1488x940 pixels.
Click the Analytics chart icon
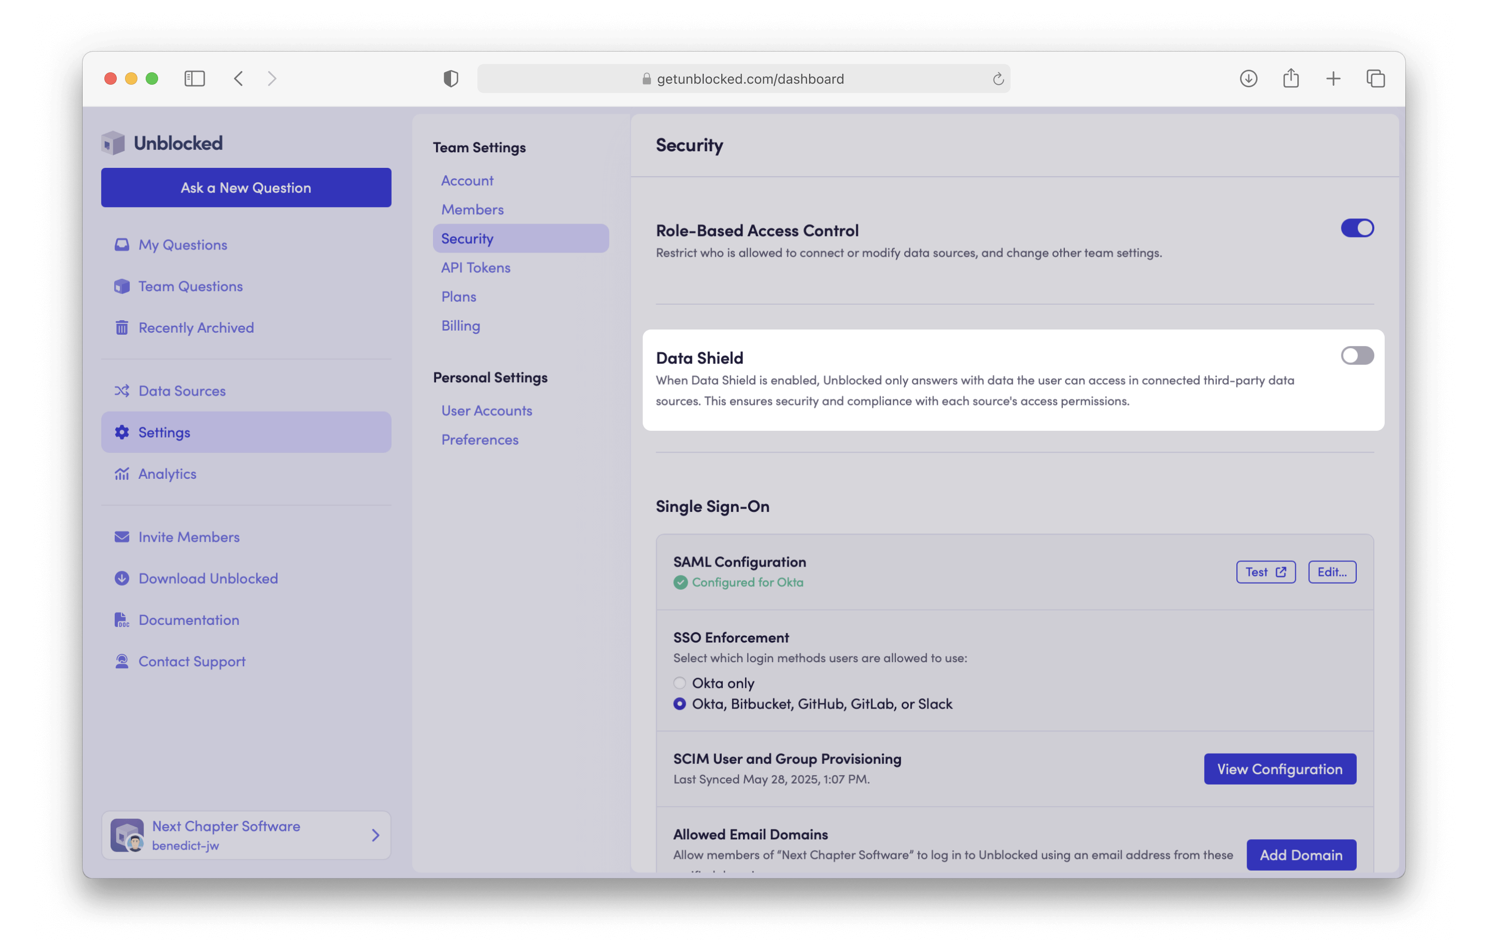tap(122, 473)
